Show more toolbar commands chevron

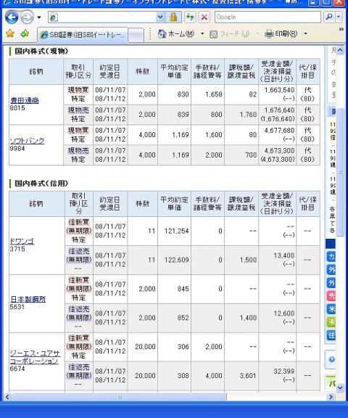[341, 29]
